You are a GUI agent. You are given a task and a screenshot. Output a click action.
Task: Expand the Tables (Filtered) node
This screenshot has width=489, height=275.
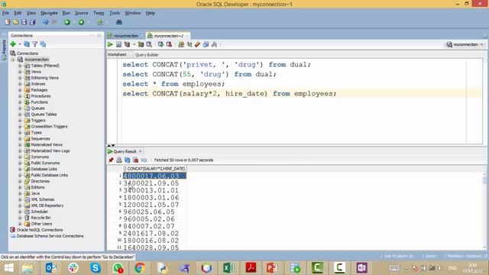point(20,66)
